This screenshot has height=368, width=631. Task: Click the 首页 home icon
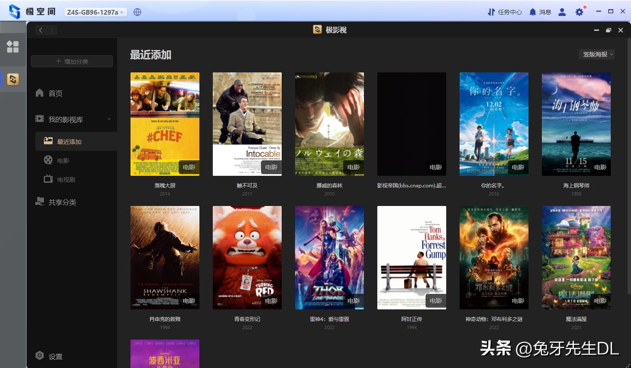point(40,93)
